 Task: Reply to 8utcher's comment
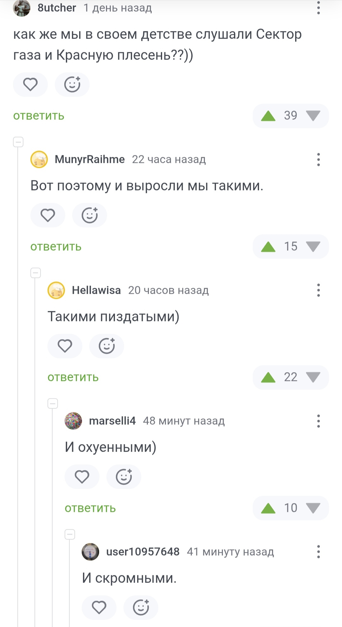[x=39, y=116]
